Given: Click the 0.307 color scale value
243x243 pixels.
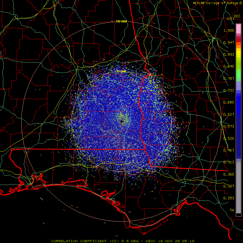Looking at the screenshot, I should click(229, 186).
